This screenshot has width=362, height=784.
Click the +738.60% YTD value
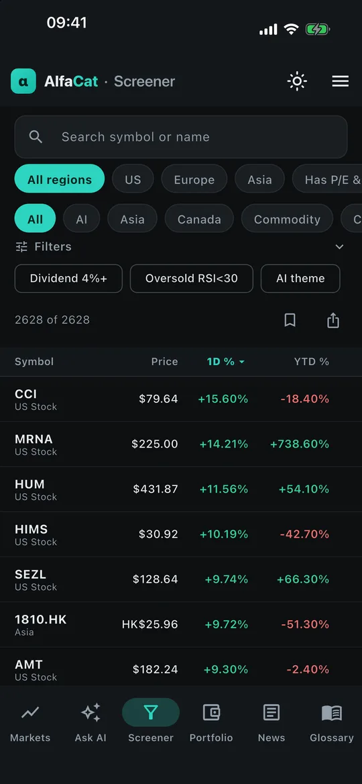coord(300,444)
